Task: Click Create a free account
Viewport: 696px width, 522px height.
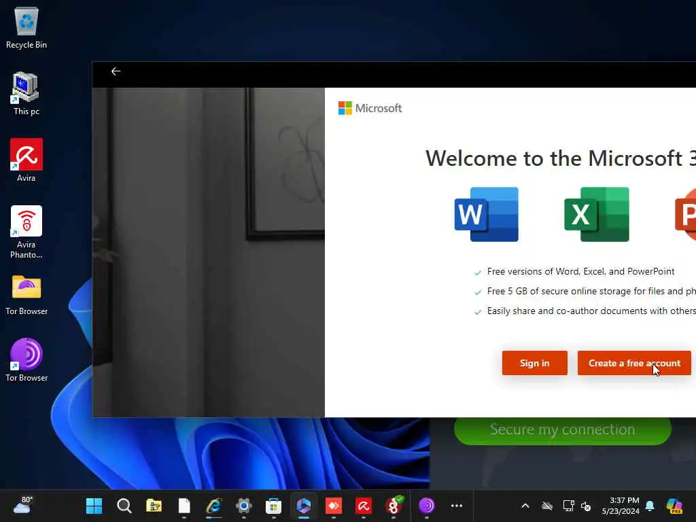Action: pos(634,363)
